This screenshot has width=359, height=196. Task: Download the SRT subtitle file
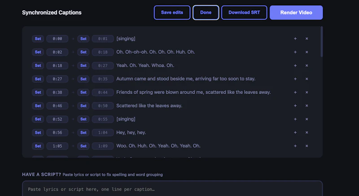point(244,13)
